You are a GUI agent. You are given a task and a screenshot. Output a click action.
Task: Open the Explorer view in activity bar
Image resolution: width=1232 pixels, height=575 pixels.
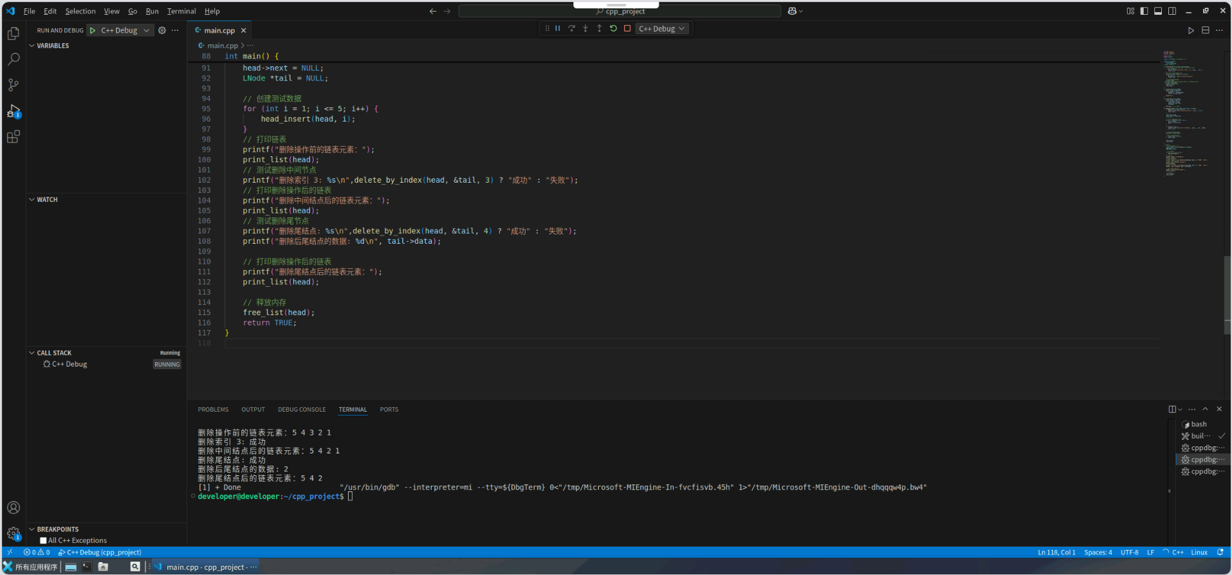(x=13, y=33)
